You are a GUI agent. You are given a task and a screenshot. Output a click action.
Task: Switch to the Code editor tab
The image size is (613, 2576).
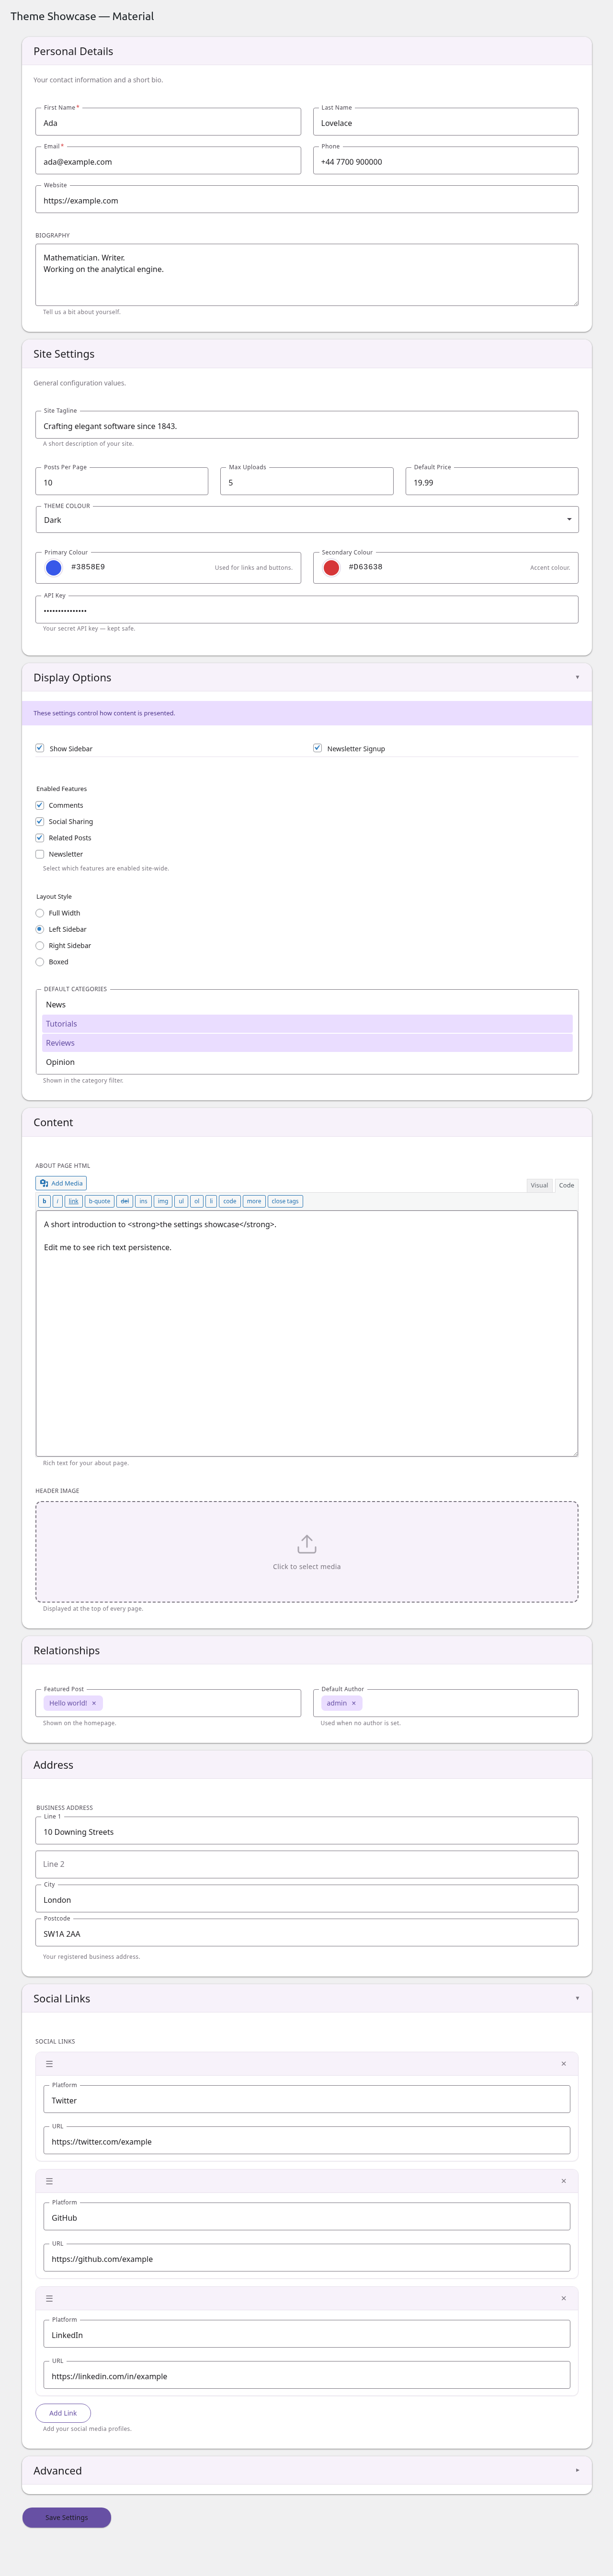tap(566, 1185)
